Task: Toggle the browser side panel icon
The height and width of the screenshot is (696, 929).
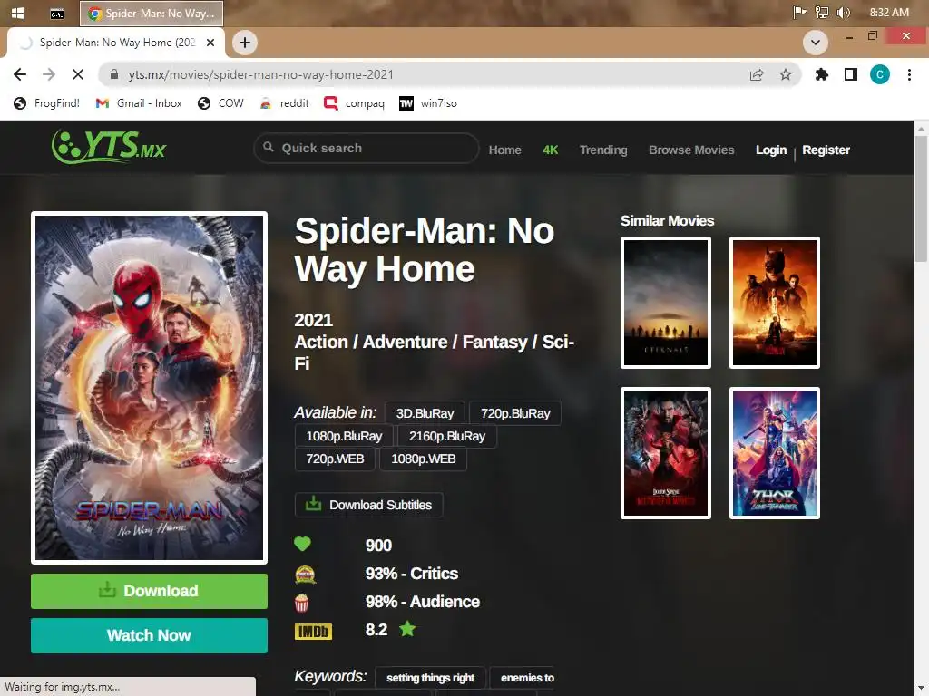Action: click(851, 74)
